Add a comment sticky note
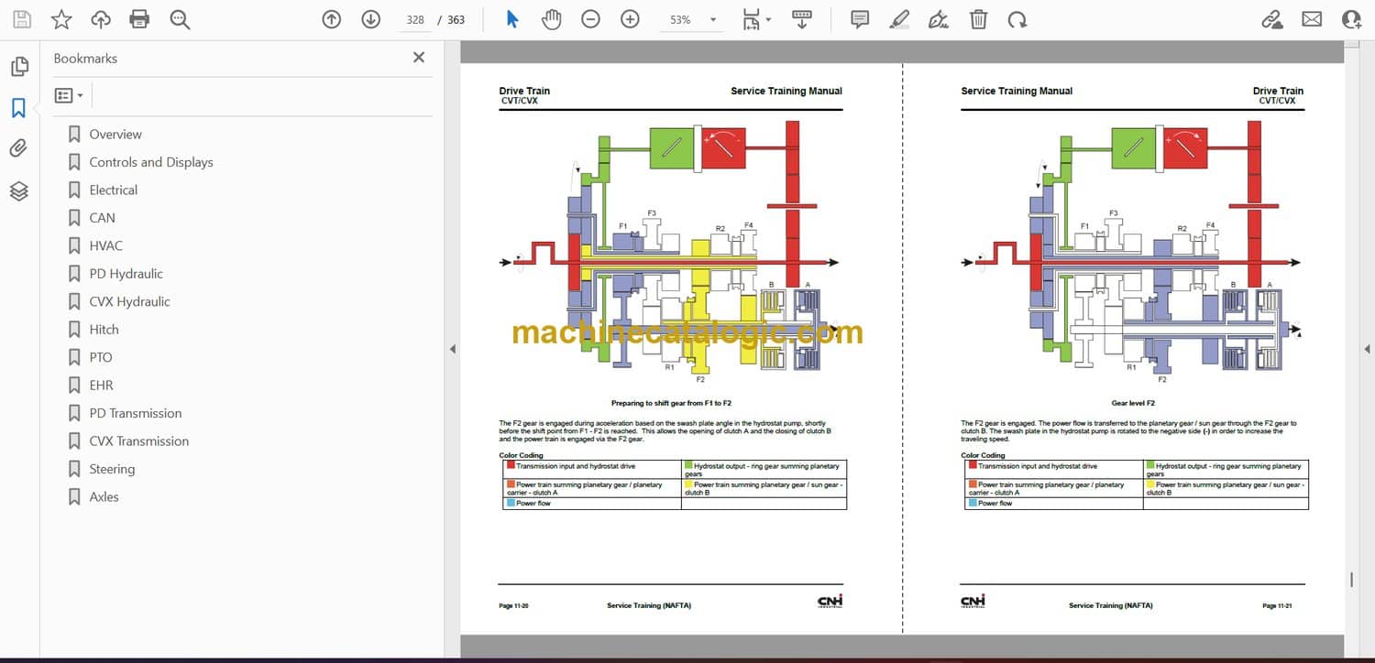Viewport: 1375px width, 663px height. click(x=860, y=19)
